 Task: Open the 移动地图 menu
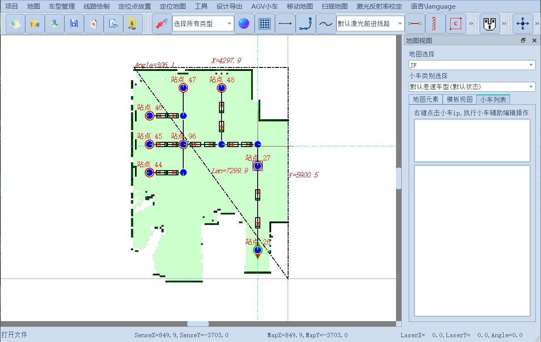point(300,7)
